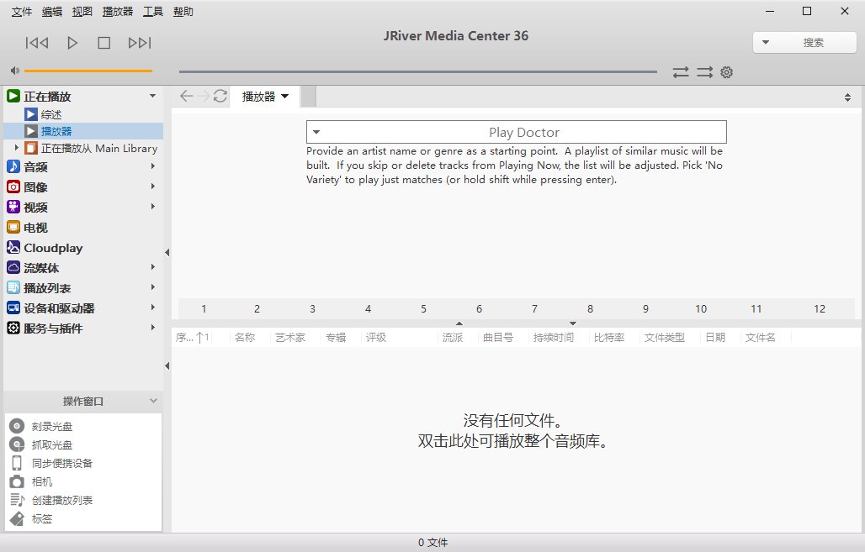
Task: Click the 正在播放 green play icon
Action: point(13,97)
